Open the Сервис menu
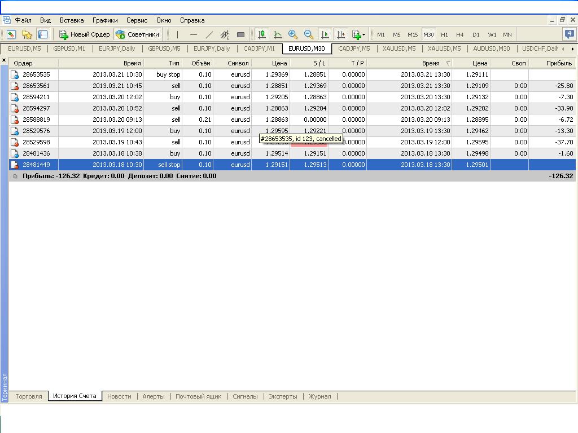Image resolution: width=578 pixels, height=433 pixels. [137, 20]
